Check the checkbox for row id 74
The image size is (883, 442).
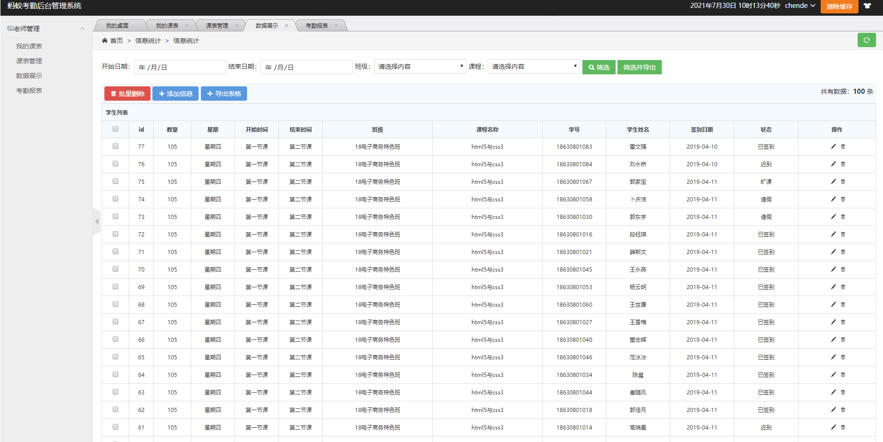(115, 199)
